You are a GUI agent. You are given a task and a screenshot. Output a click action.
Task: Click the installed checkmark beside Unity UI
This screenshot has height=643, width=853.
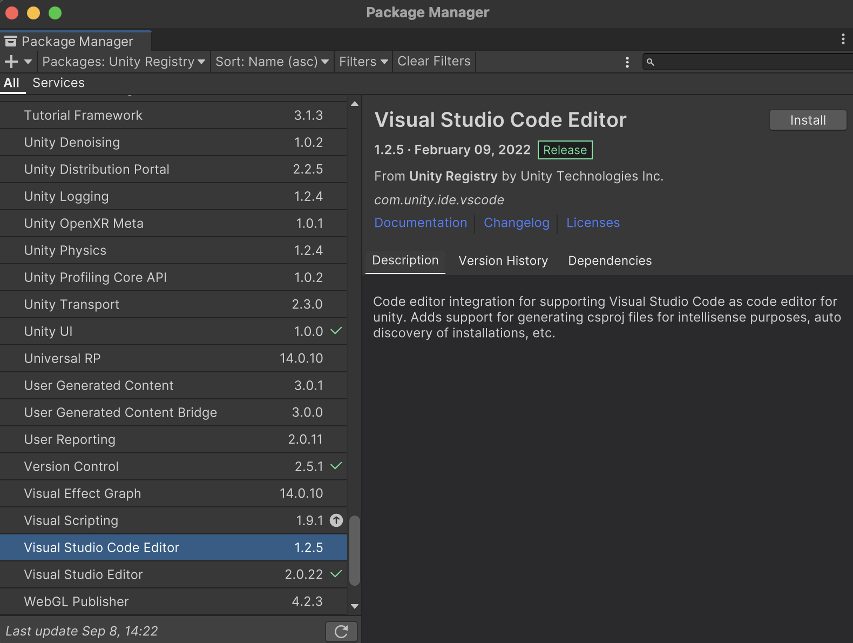click(336, 331)
